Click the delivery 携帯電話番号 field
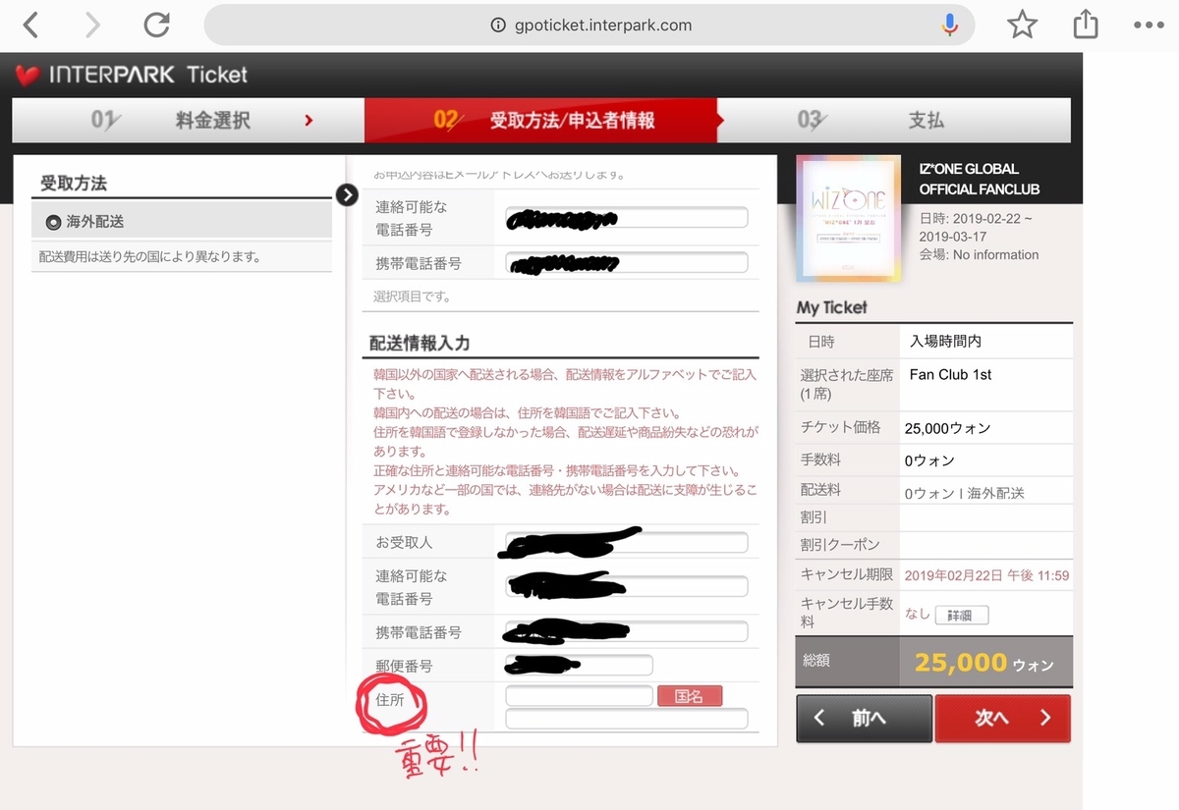 627,632
